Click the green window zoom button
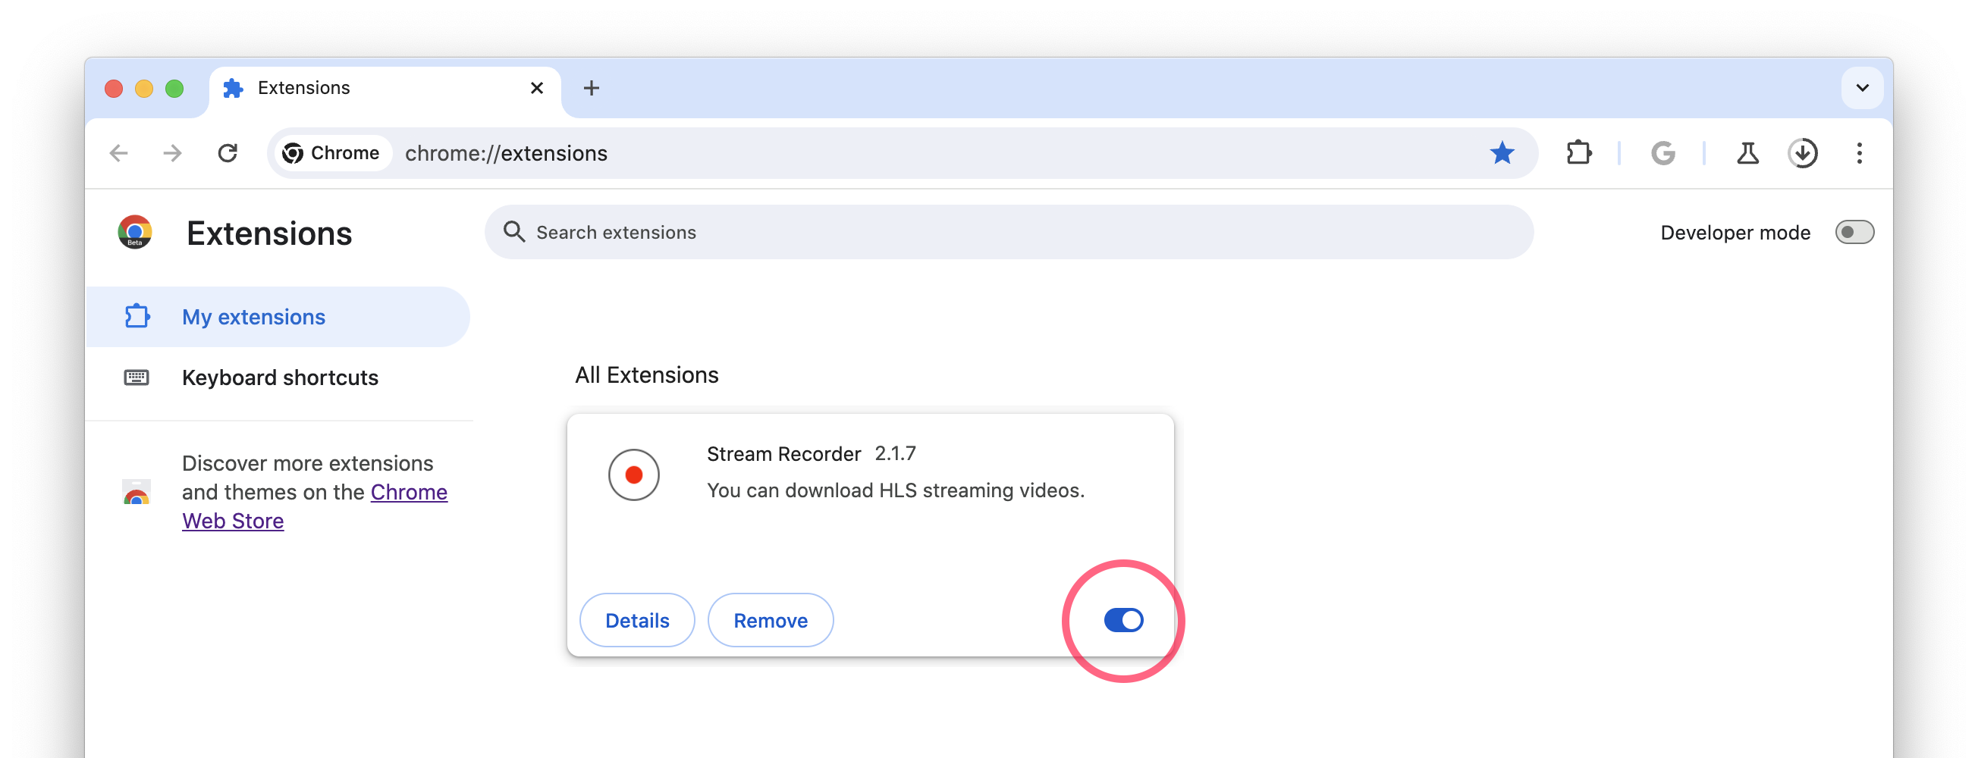1978x758 pixels. click(175, 88)
